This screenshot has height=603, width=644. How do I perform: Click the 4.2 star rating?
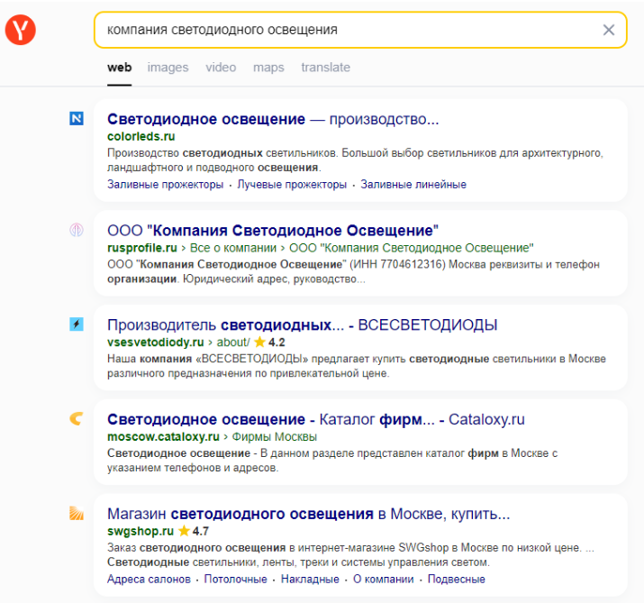[x=269, y=342]
